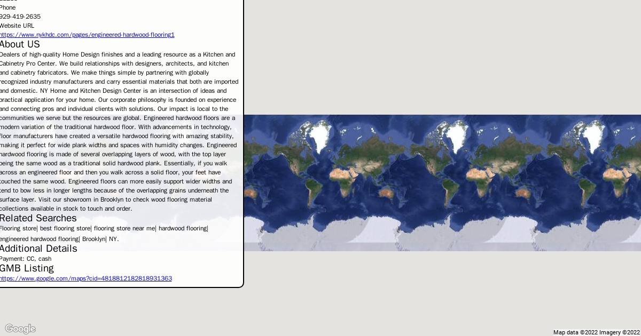The image size is (641, 336).
Task: Click the About US heading
Action: (x=20, y=44)
